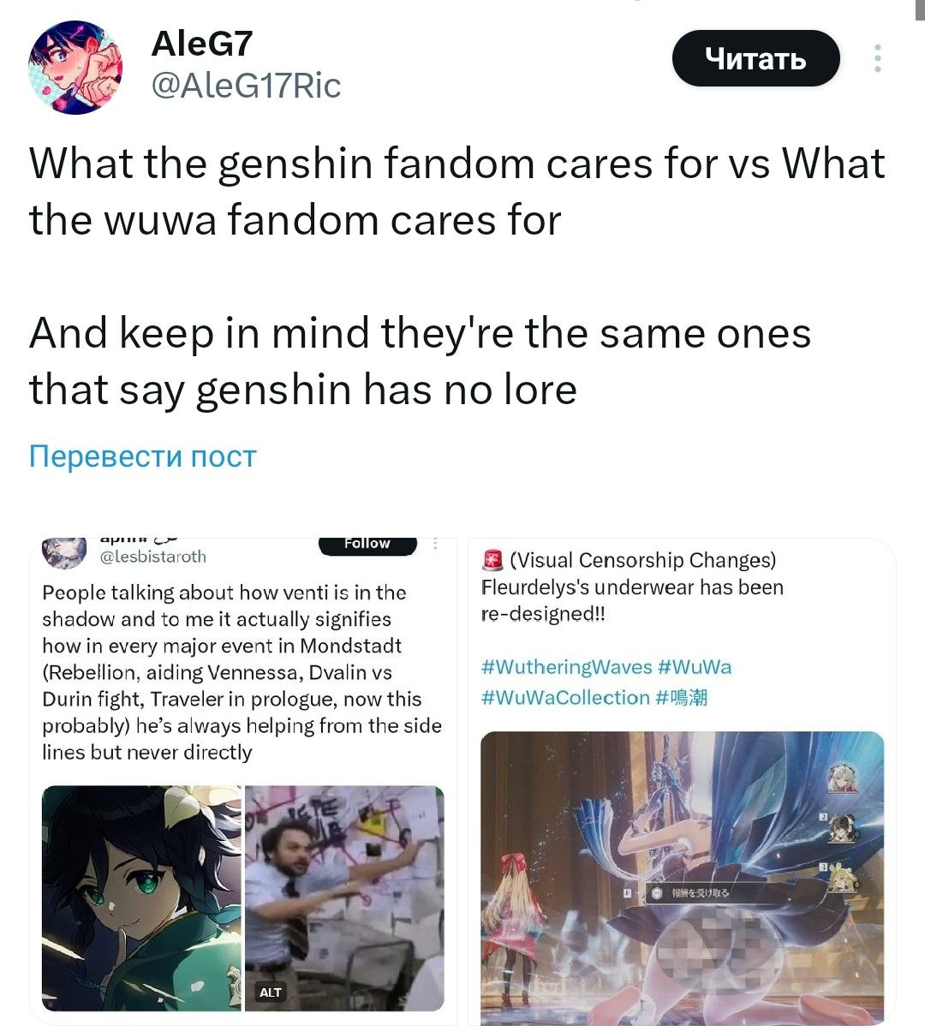925x1031 pixels.
Task: Open the three-dot post options menu
Action: tap(877, 58)
